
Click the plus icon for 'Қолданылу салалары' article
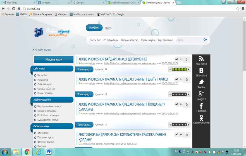click(181, 104)
